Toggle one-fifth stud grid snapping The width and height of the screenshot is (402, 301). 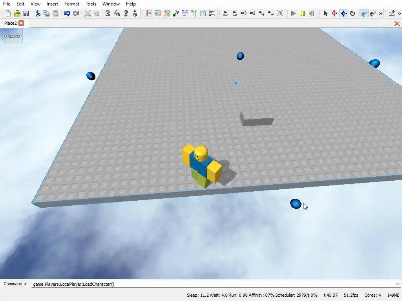tap(373, 13)
